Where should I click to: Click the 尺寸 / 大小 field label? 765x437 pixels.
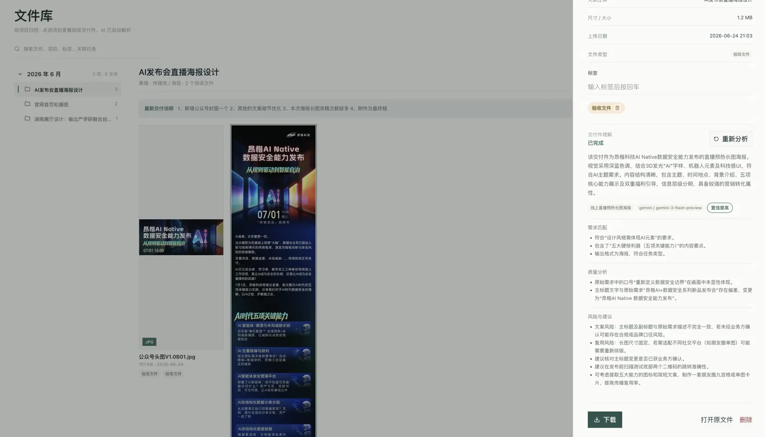[599, 18]
